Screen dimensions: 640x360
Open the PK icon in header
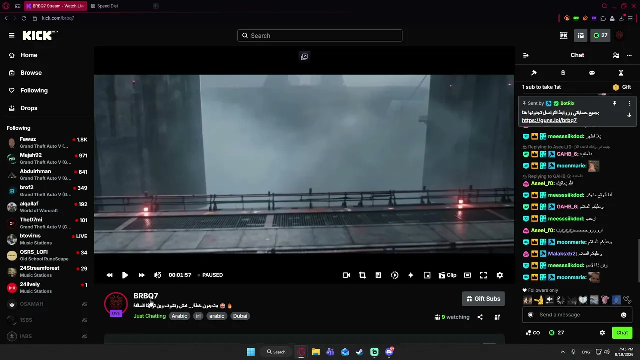564,35
